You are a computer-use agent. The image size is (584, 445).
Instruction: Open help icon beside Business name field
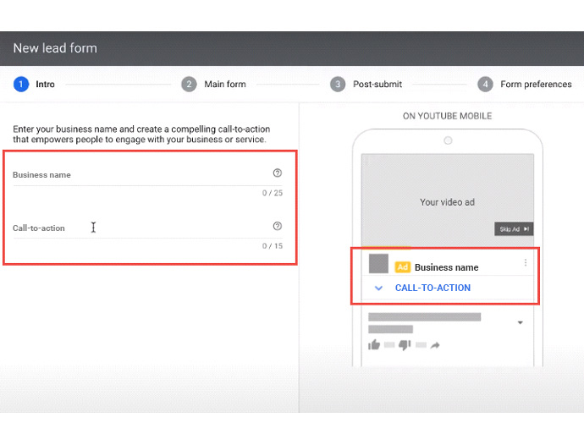click(278, 173)
